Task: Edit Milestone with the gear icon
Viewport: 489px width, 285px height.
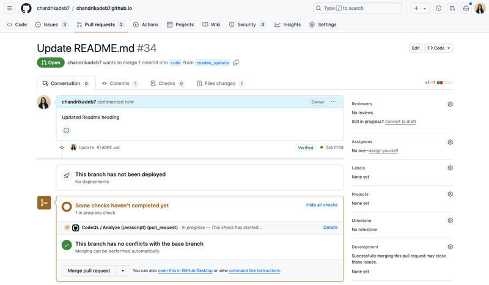Action: click(x=450, y=220)
